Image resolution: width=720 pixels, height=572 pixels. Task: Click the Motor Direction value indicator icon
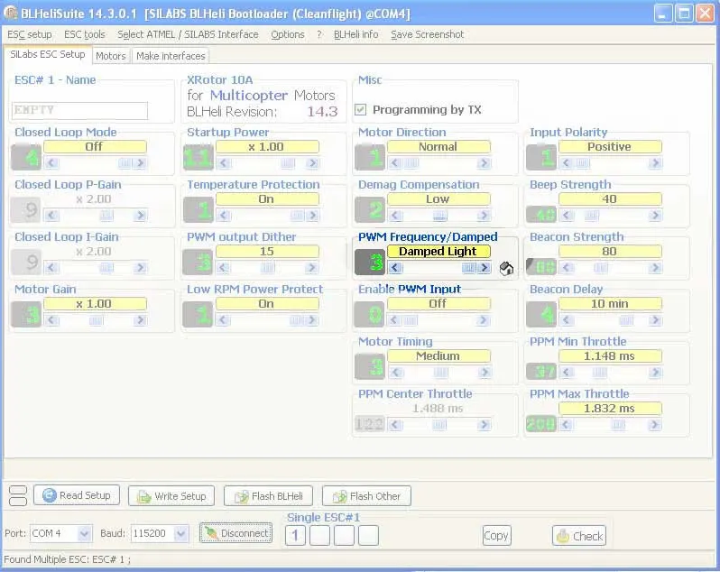pyautogui.click(x=370, y=157)
